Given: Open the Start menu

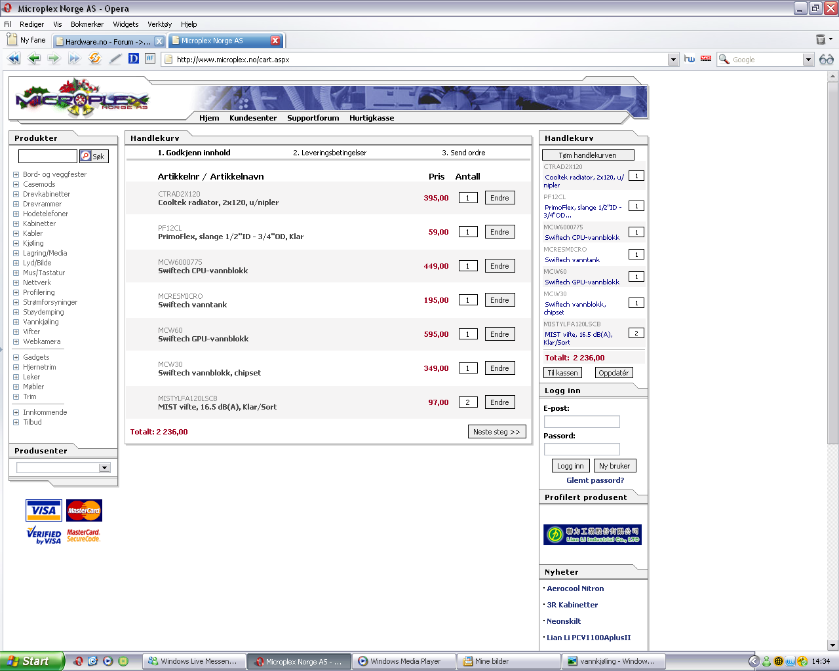Looking at the screenshot, I should click(32, 661).
